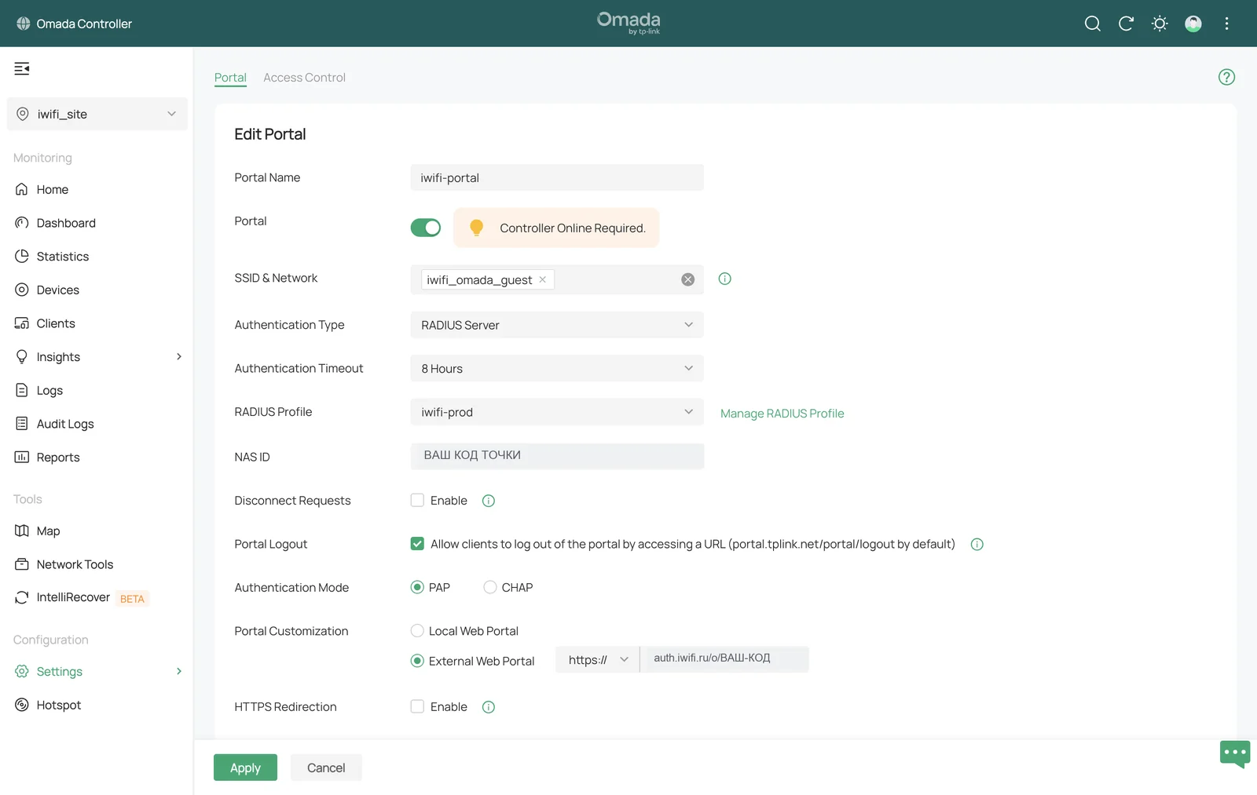This screenshot has width=1257, height=795.
Task: Switch to the Portal tab
Action: (230, 78)
